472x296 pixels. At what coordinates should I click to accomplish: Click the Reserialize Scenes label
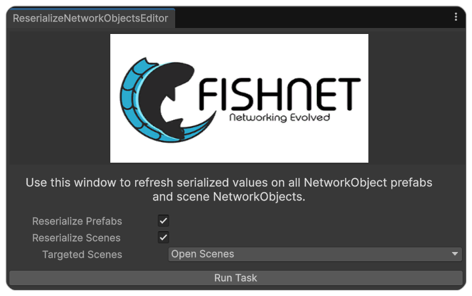(x=76, y=237)
